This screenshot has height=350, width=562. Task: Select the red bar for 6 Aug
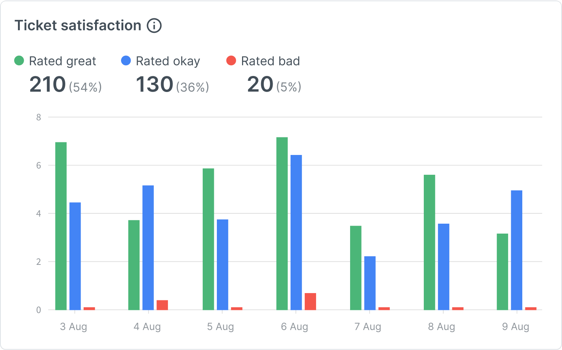coord(310,302)
